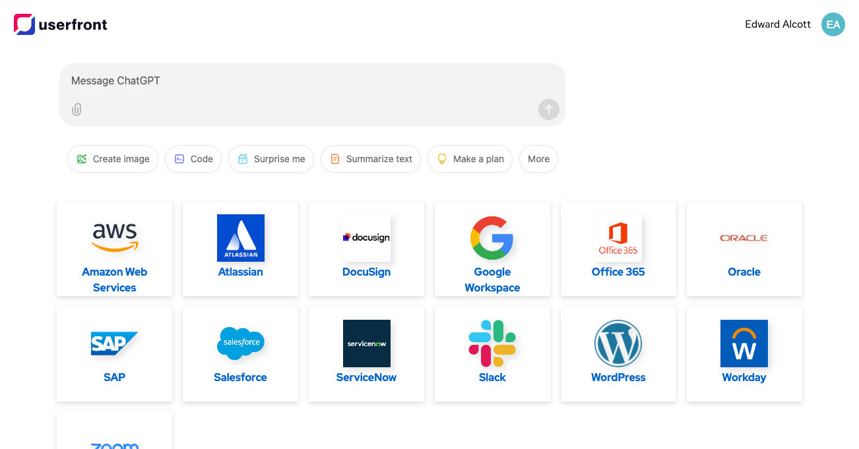Open the DocuSign text link
This screenshot has width=859, height=449.
tap(367, 272)
